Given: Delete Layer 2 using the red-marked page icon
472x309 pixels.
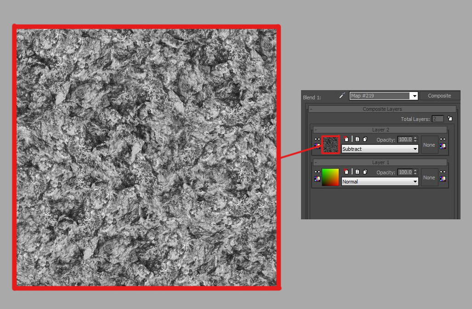Looking at the screenshot, I should [346, 139].
